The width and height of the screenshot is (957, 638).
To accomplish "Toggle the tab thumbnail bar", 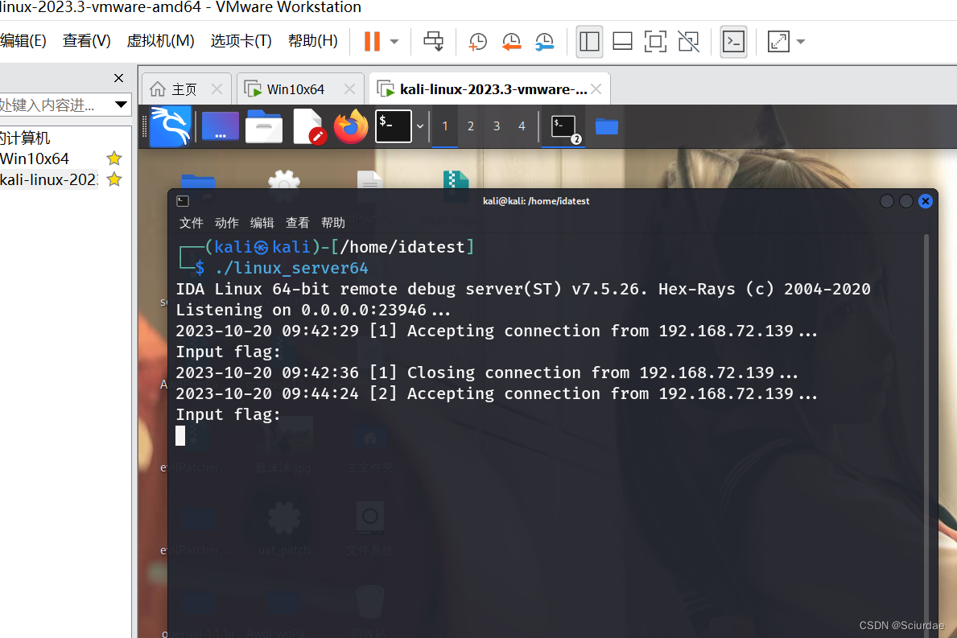I will coord(622,41).
